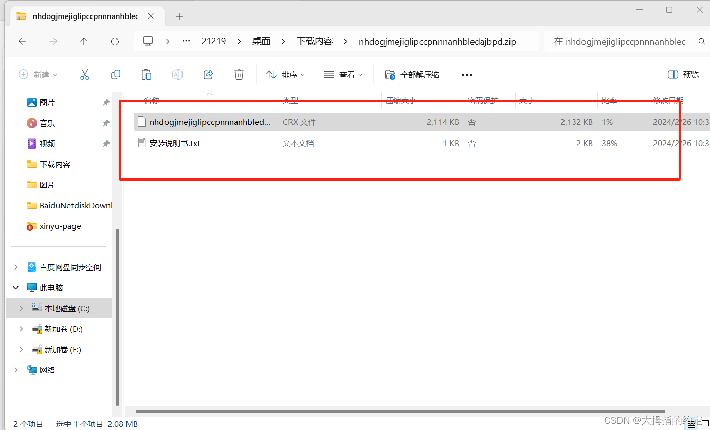Screen dimensions: 710x430
Task: Click the Paste clipboard icon
Action: click(147, 75)
